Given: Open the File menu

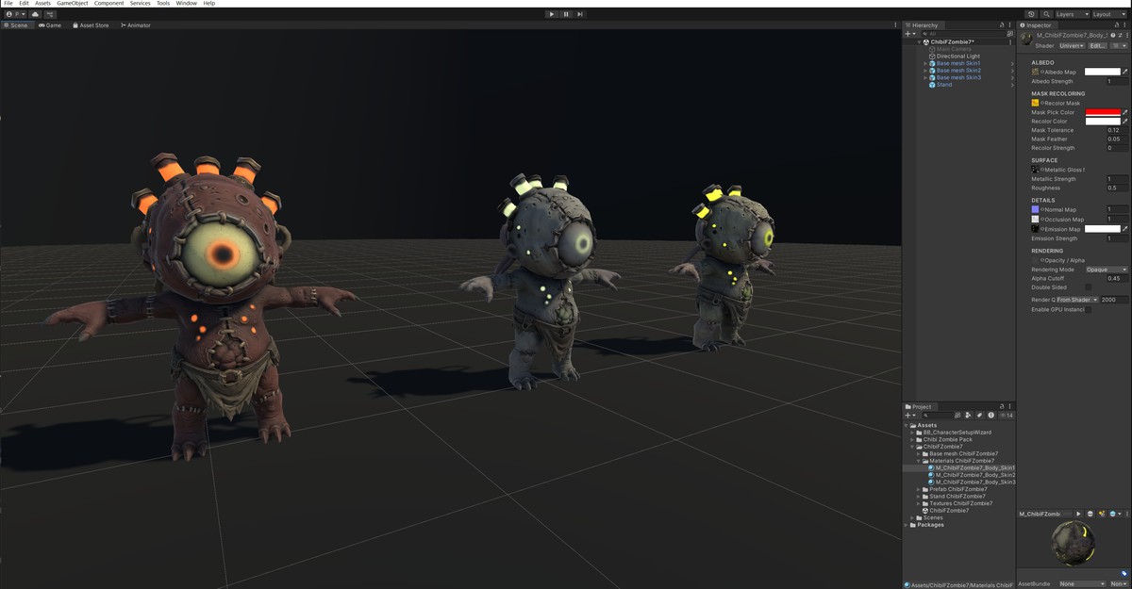Looking at the screenshot, I should [x=8, y=4].
